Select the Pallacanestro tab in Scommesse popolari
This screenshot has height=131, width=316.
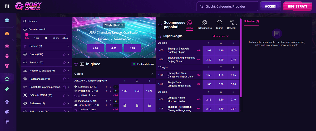point(204,24)
